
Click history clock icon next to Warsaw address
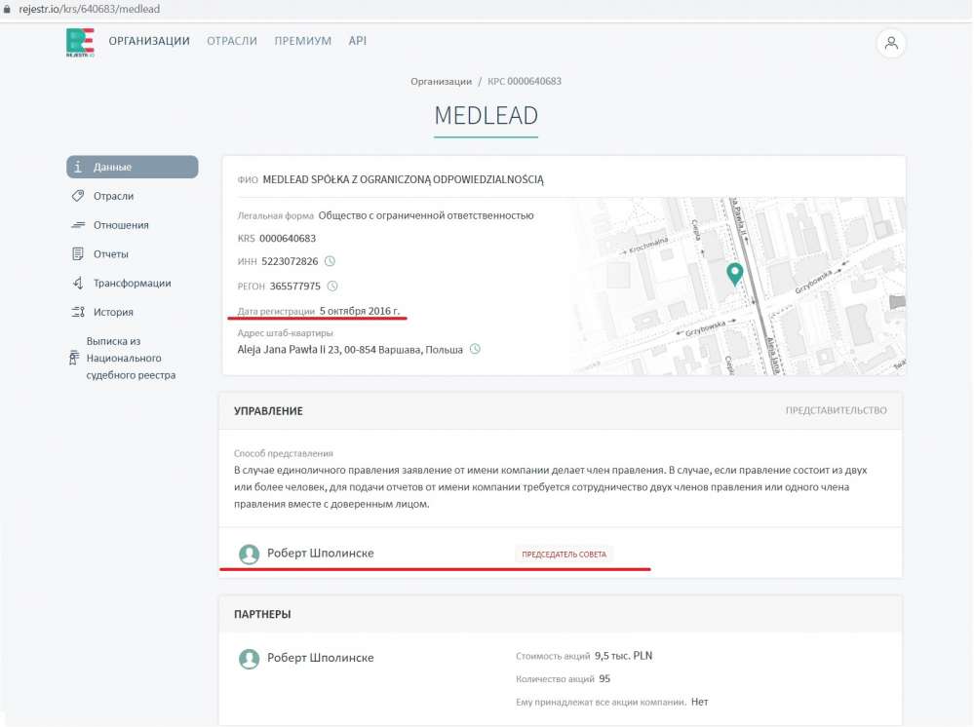(x=474, y=349)
